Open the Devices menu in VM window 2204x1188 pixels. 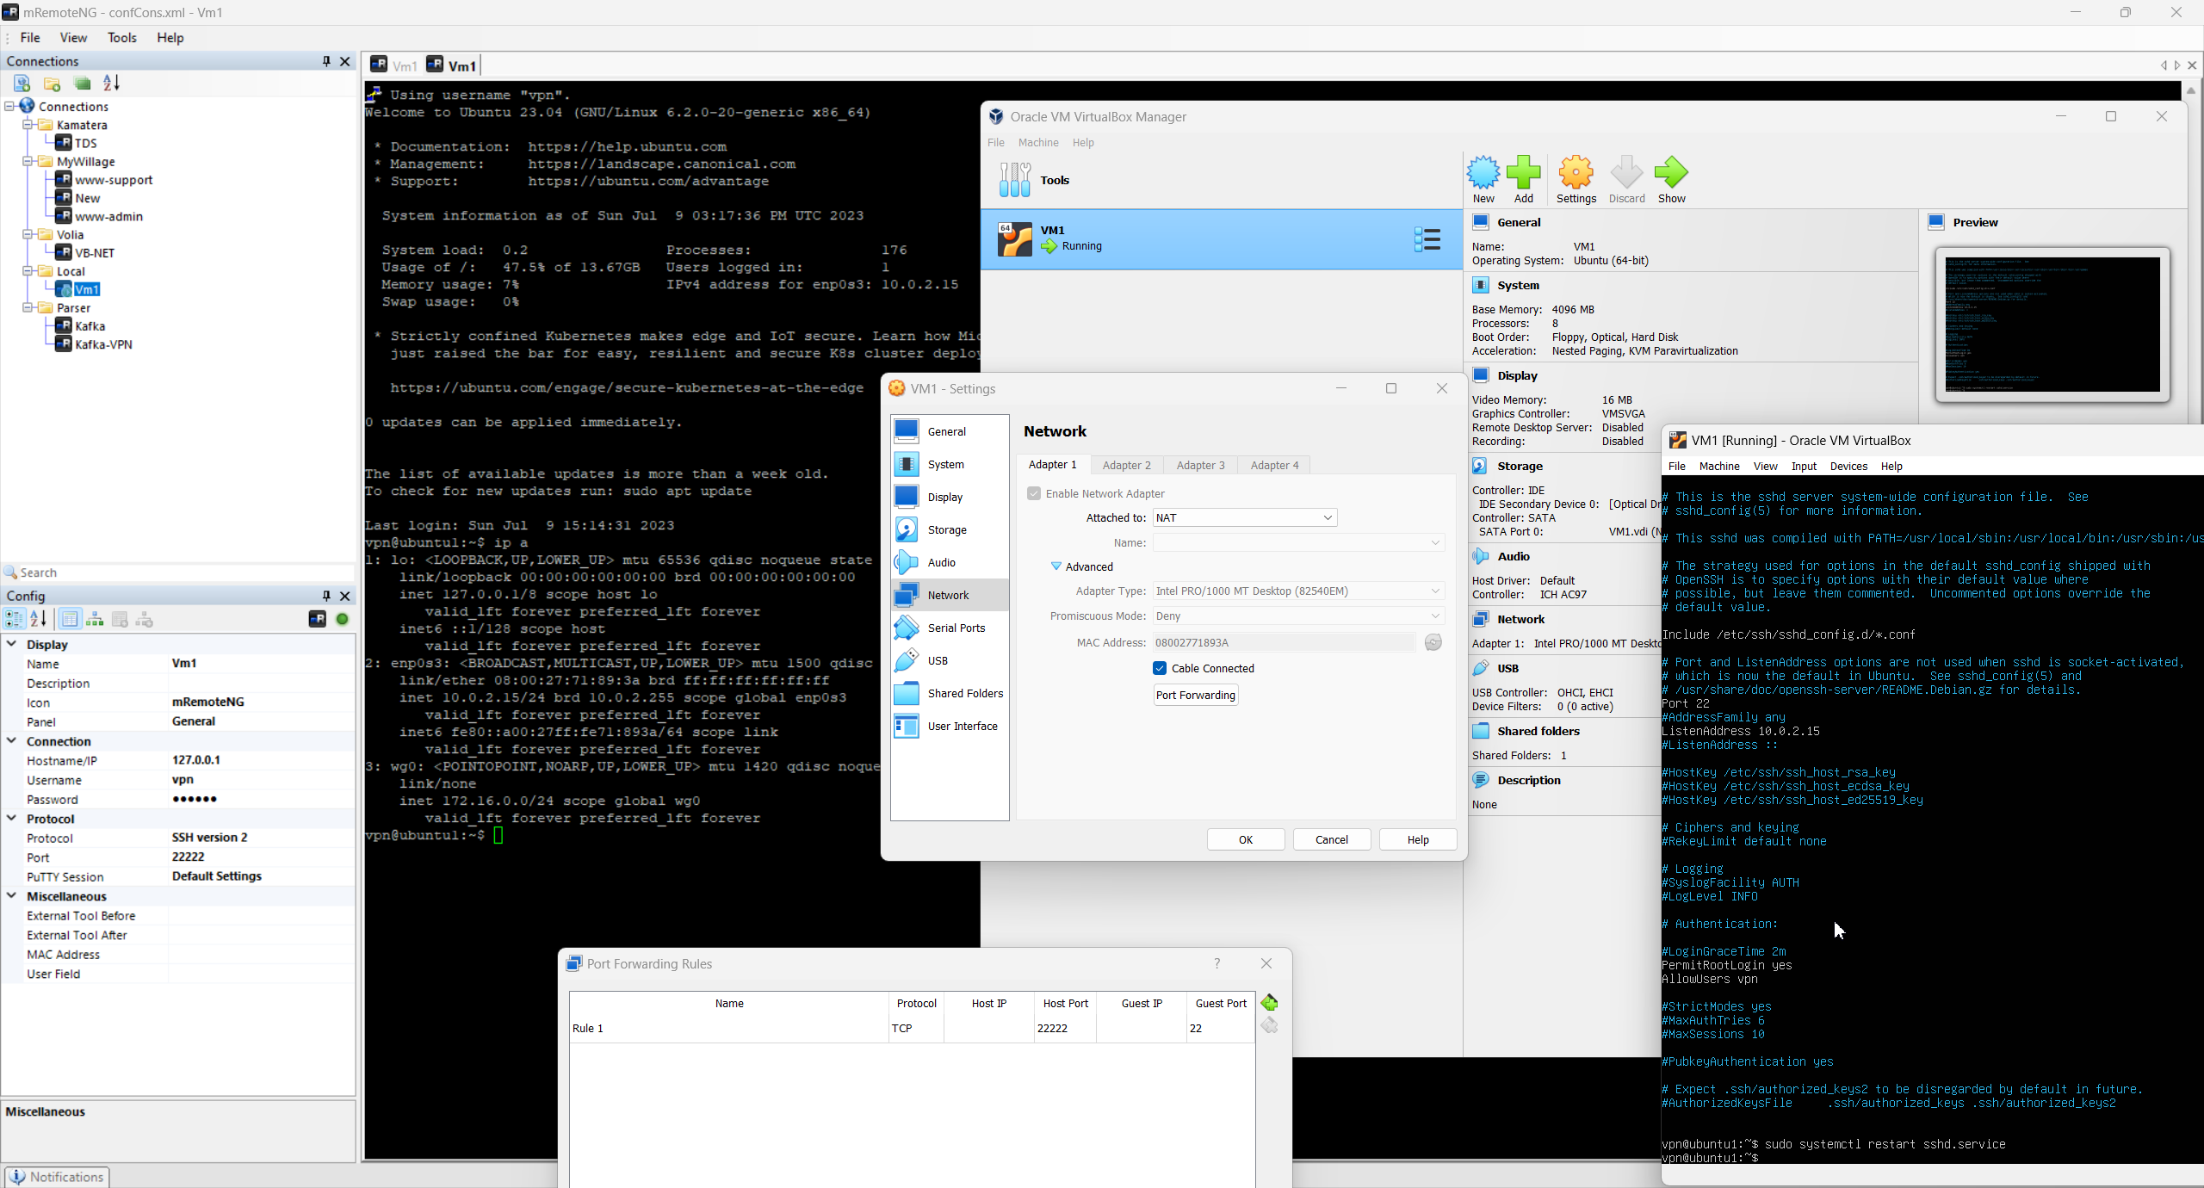coord(1848,466)
